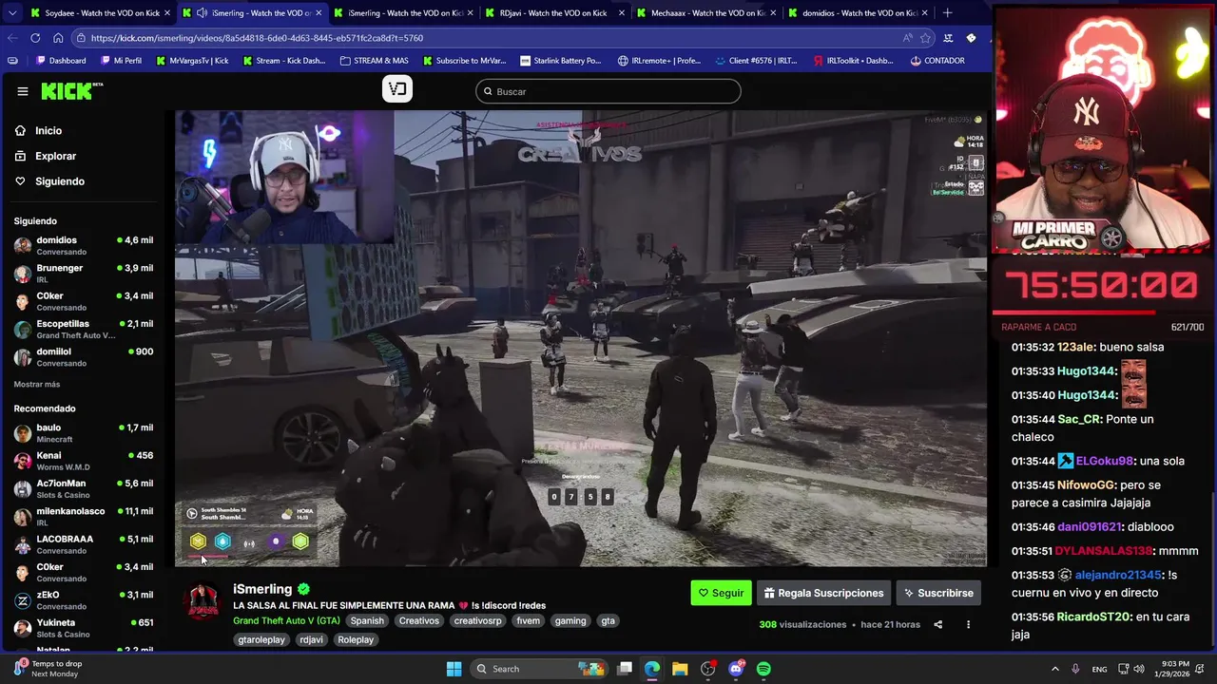The height and width of the screenshot is (684, 1217).
Task: Click the Seguir follow button
Action: (721, 593)
